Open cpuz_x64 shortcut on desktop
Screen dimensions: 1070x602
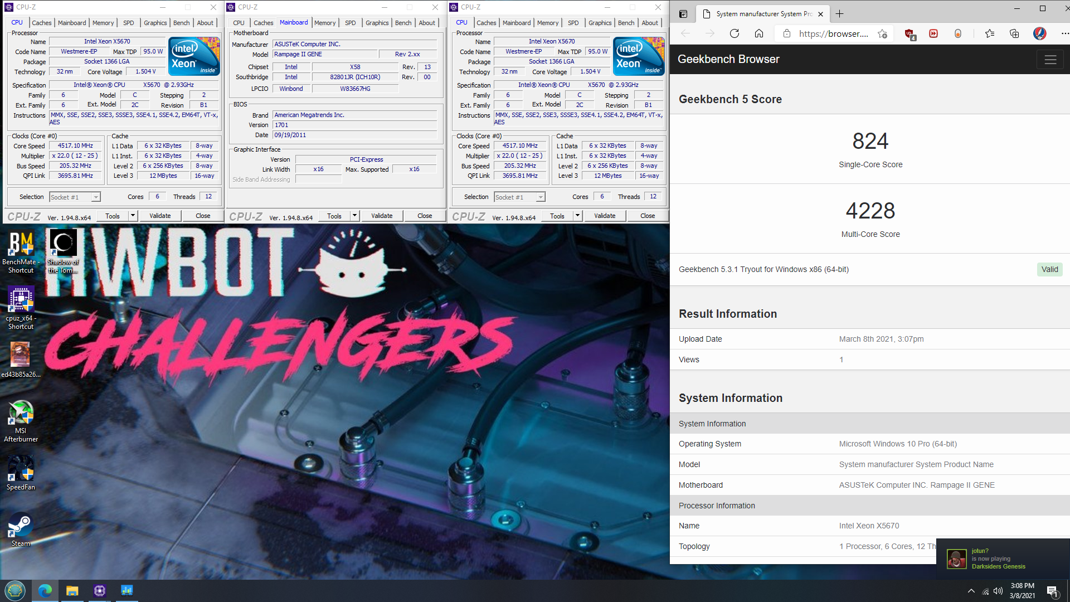(21, 308)
